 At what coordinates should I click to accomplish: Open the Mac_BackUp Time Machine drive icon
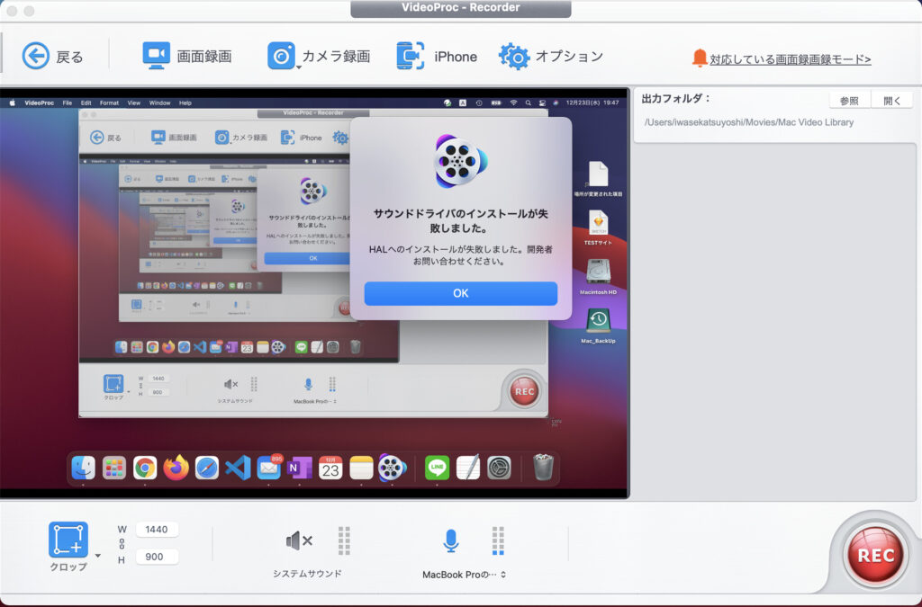(x=598, y=320)
